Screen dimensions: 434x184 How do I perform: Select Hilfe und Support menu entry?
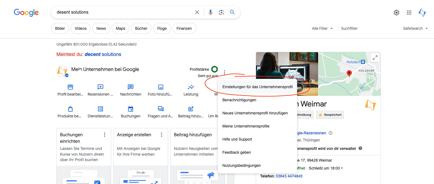coord(237,139)
